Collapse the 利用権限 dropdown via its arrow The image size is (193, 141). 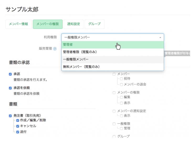[x=160, y=37]
